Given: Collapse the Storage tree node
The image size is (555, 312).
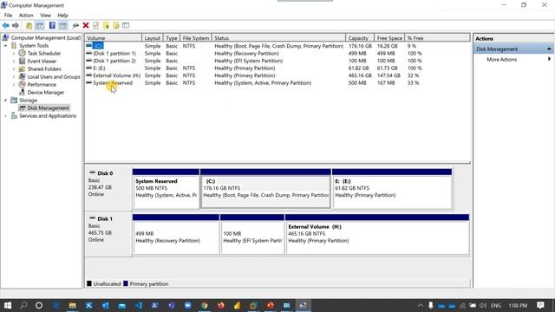Looking at the screenshot, I should [x=6, y=101].
